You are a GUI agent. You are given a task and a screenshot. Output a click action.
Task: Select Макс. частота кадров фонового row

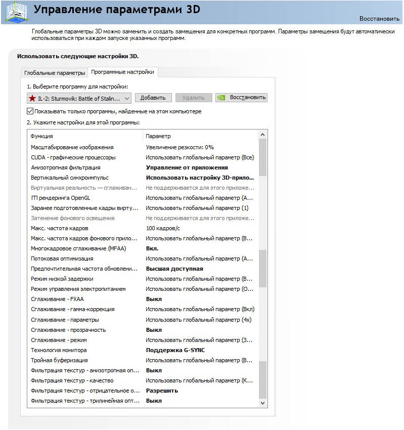[x=143, y=239]
